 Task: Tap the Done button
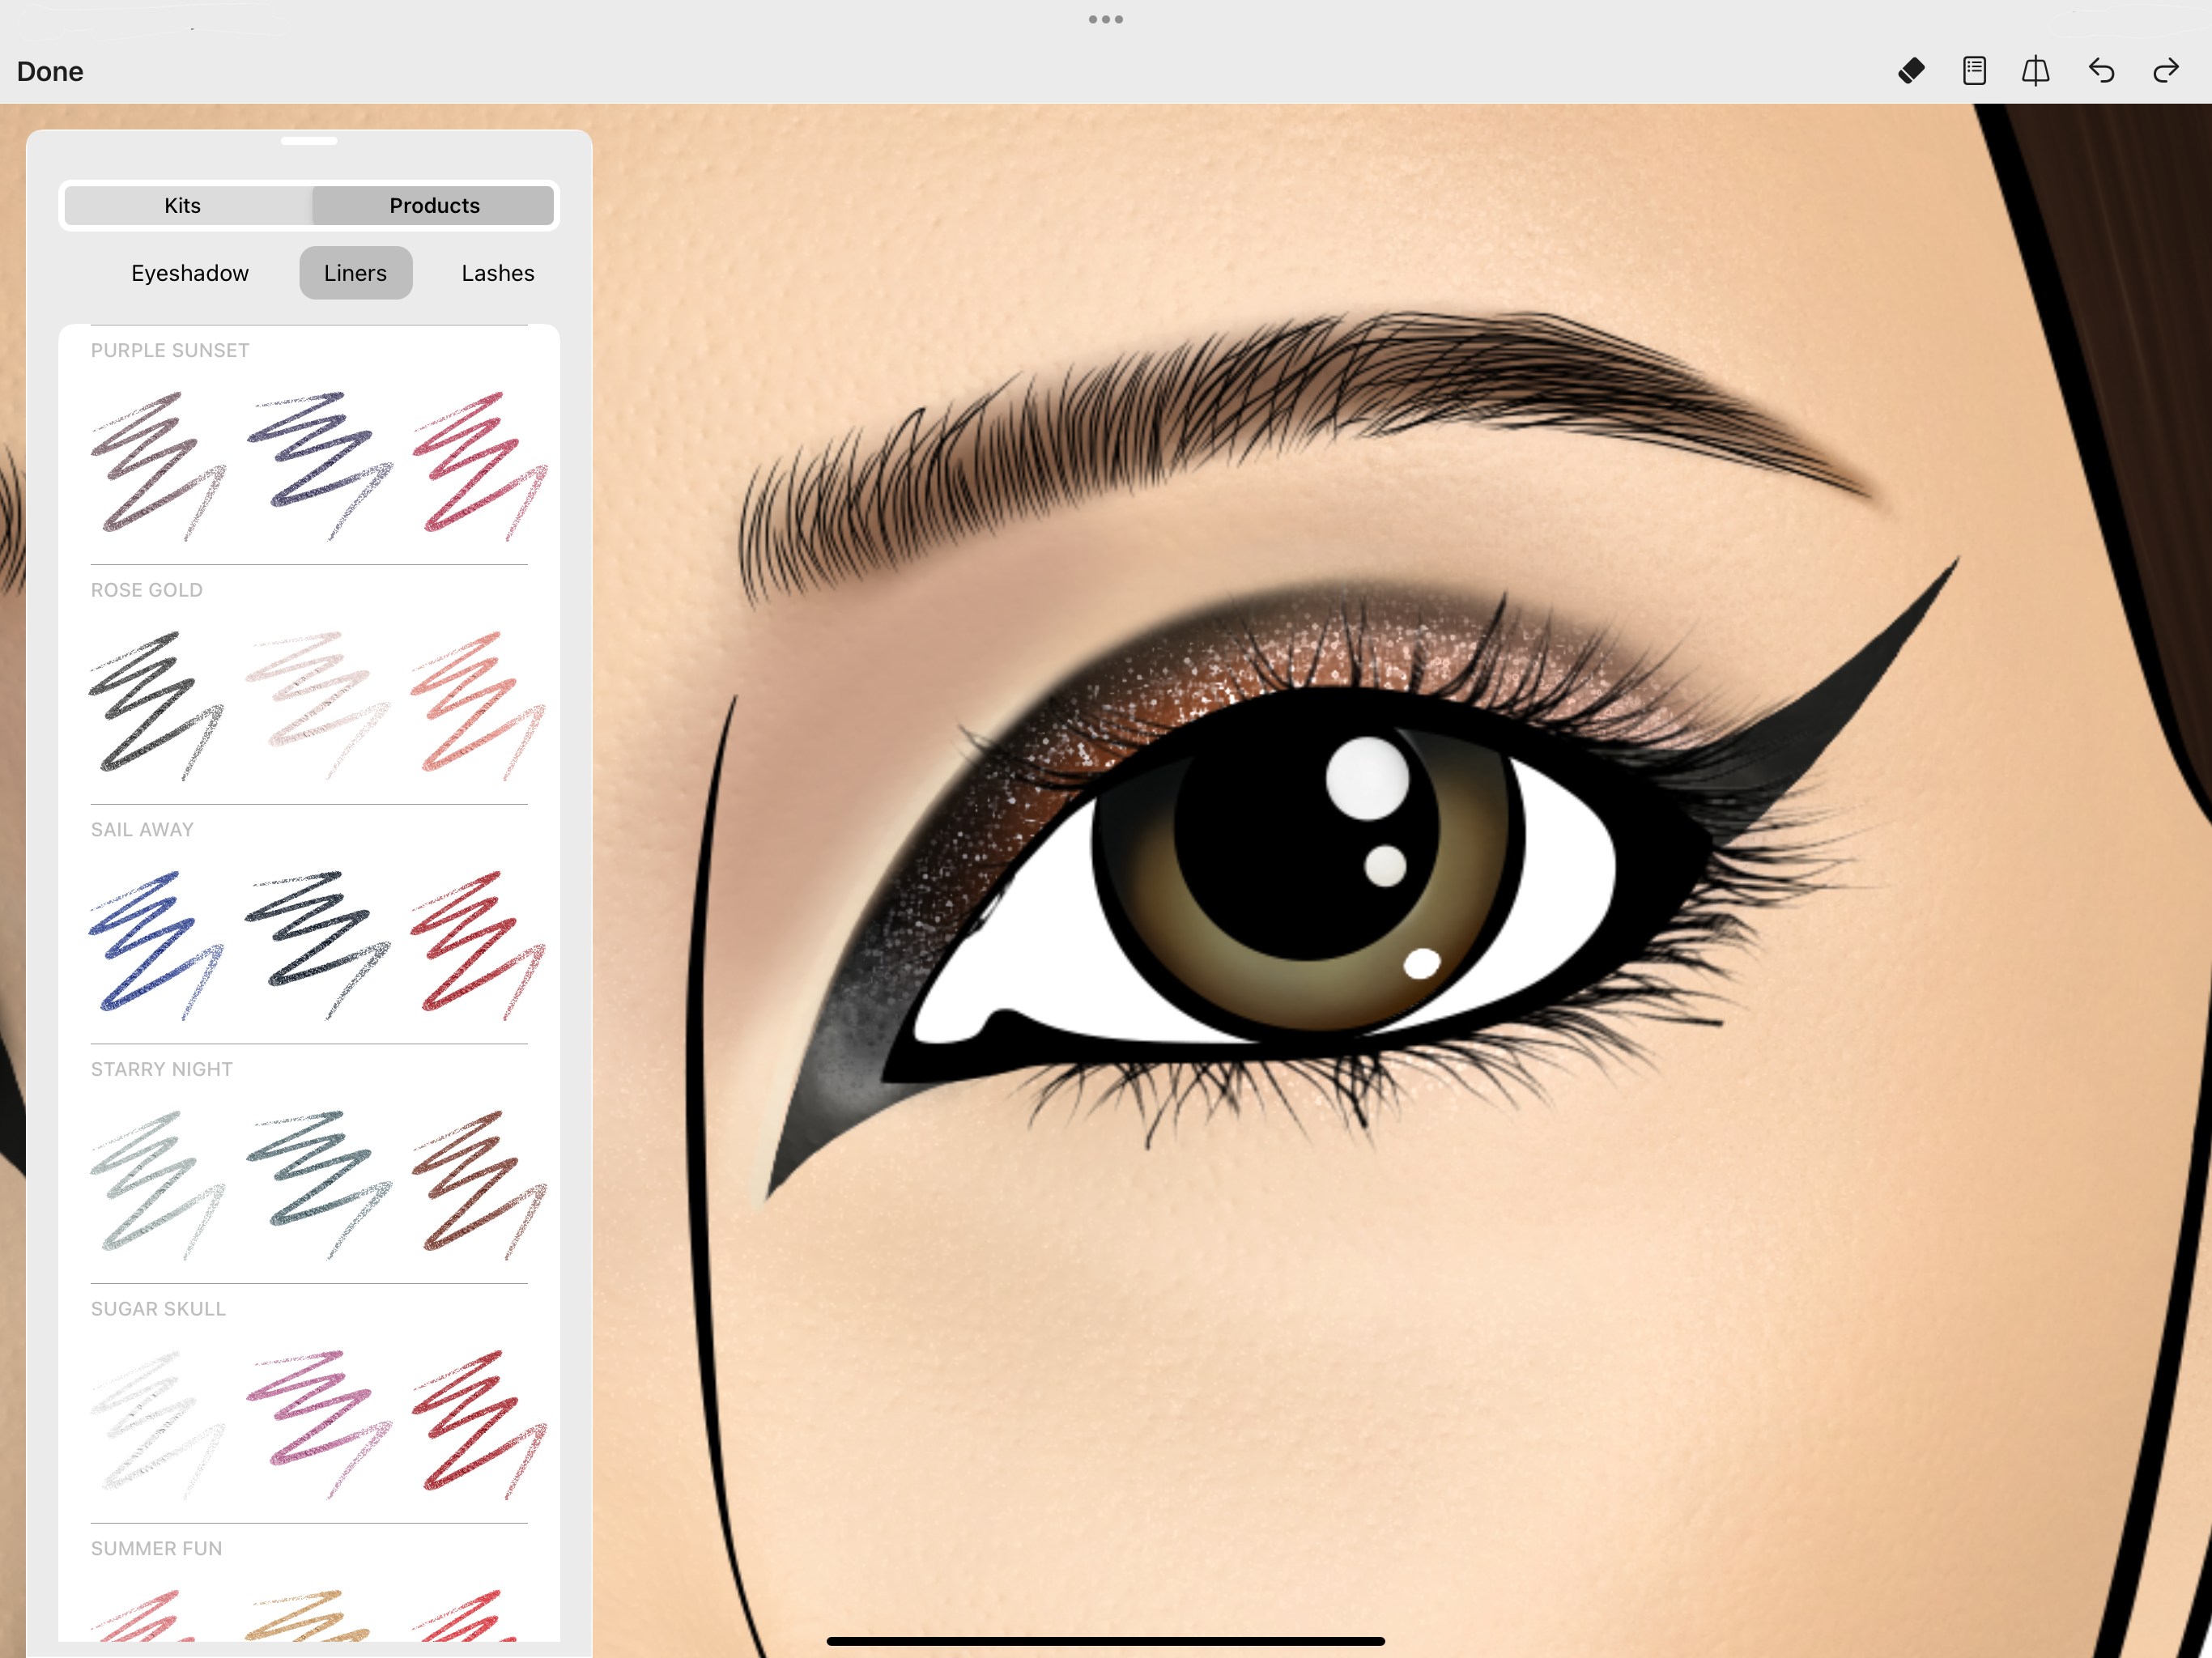click(x=50, y=72)
